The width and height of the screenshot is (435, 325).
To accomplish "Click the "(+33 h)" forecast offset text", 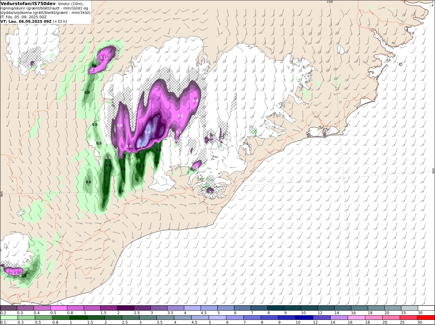I will click(60, 21).
